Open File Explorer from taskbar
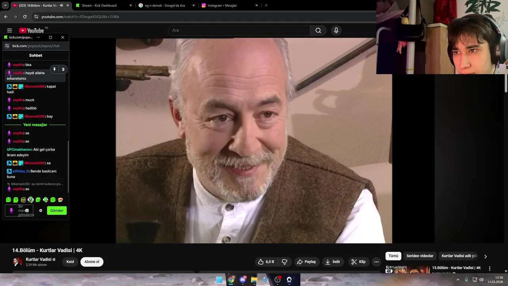The height and width of the screenshot is (286, 508). 254,280
